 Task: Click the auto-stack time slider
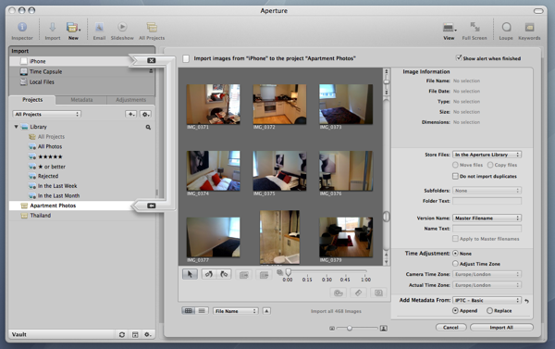(289, 272)
